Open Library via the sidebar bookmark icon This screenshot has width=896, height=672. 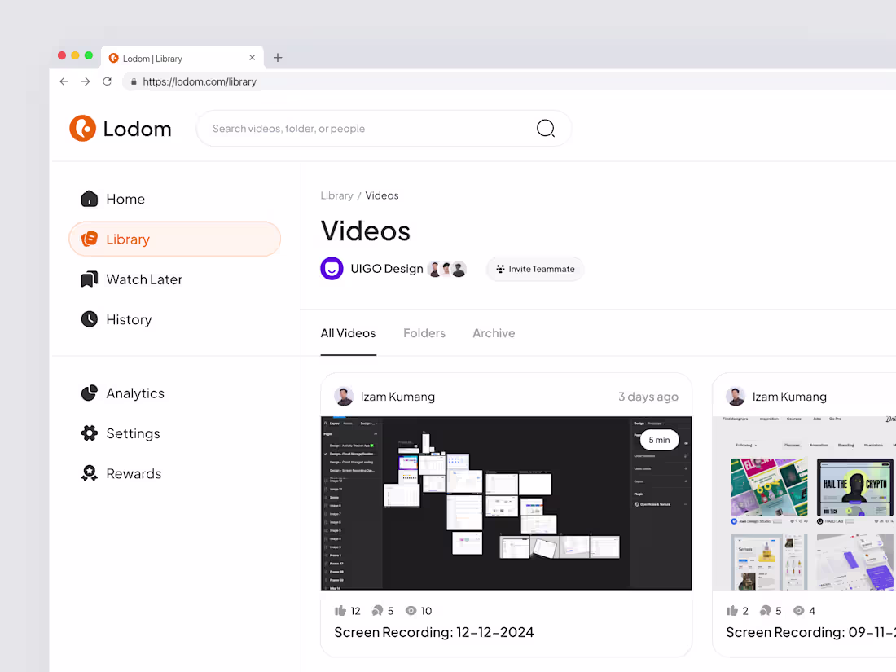coord(90,238)
